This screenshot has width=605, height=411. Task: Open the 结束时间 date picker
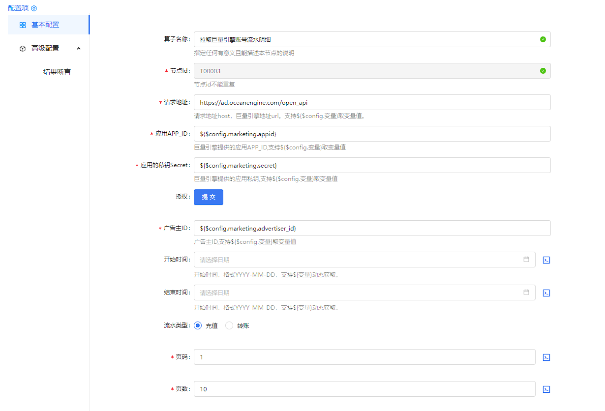[359, 293]
